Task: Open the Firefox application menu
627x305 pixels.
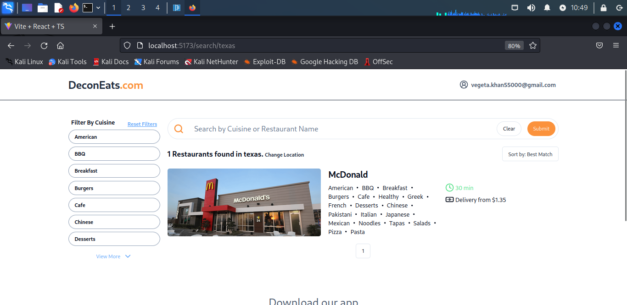Action: point(616,45)
